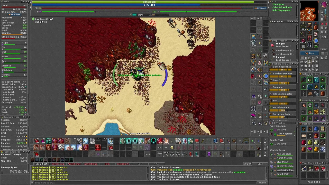This screenshot has height=185, width=329.
Task: Select the blue backpack in Backpack container
Action: tap(316, 129)
